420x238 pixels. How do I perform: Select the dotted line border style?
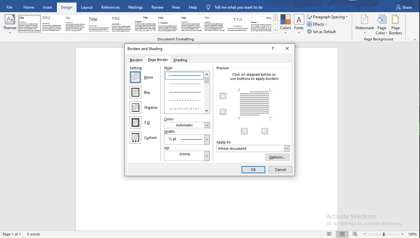(185, 84)
